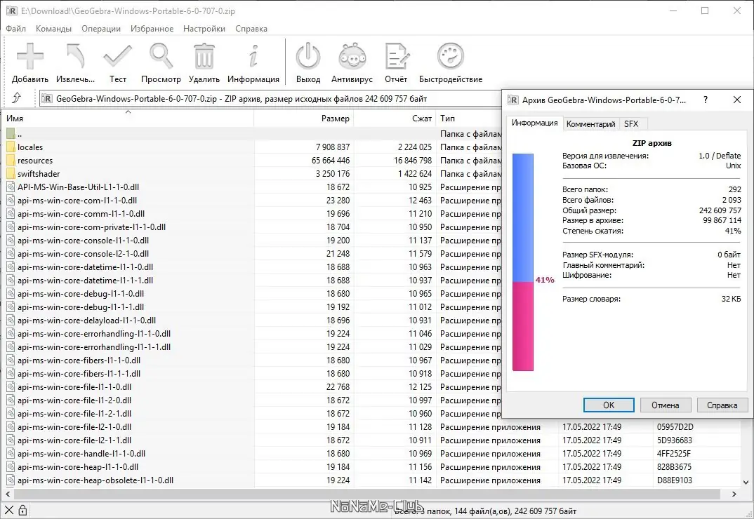Select api-ms-win-core-console-l1-1-0.dll row
The width and height of the screenshot is (754, 519).
point(253,241)
